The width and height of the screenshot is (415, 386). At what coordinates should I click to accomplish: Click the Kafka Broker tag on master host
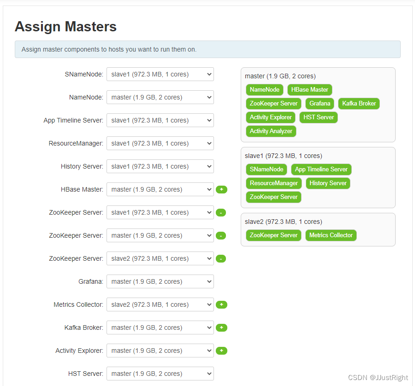point(359,103)
